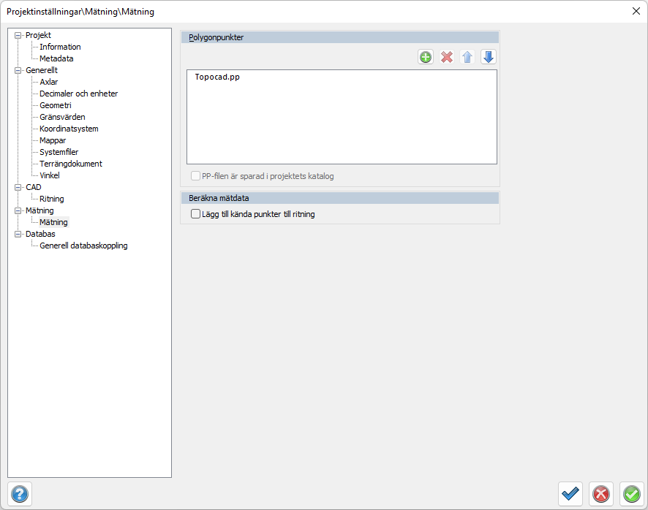Open help with the question mark icon
The height and width of the screenshot is (510, 648).
click(20, 494)
